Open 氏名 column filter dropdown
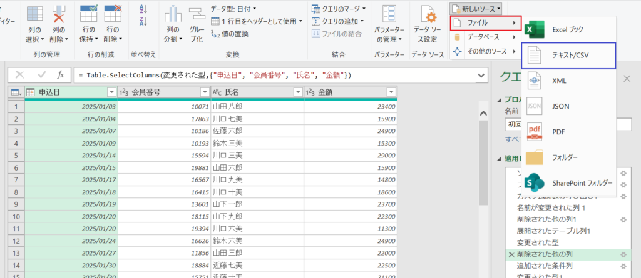The height and width of the screenshot is (278, 641). (x=297, y=92)
